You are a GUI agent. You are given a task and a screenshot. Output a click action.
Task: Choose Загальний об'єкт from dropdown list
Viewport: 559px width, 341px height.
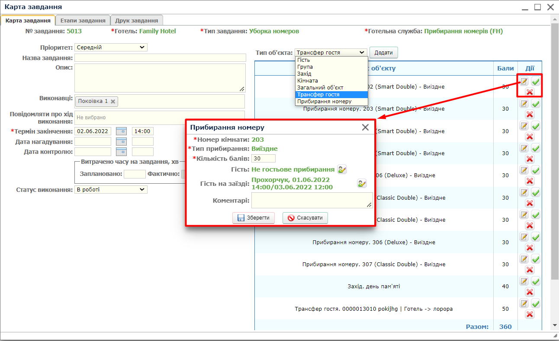[320, 87]
